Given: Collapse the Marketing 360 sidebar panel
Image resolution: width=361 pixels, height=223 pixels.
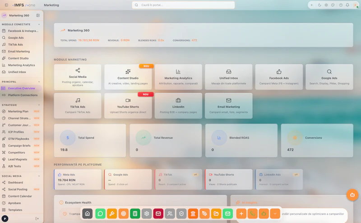Looking at the screenshot, I should (x=38, y=15).
